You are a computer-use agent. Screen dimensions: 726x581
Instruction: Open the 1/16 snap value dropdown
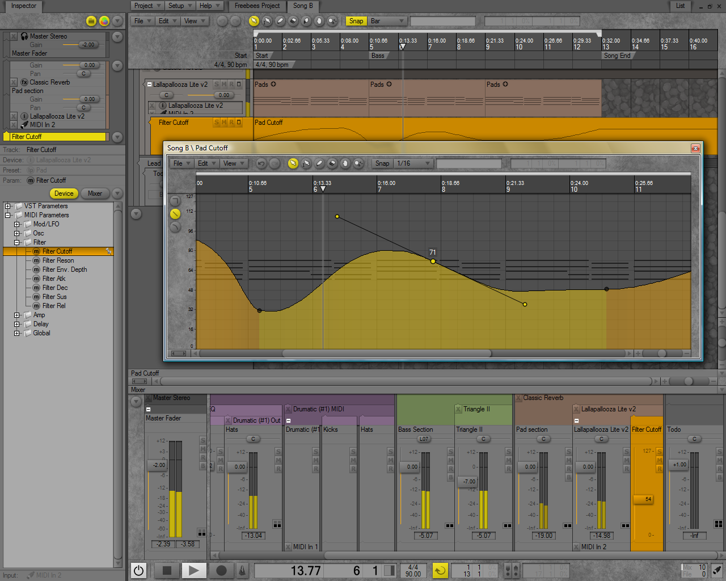pos(415,163)
